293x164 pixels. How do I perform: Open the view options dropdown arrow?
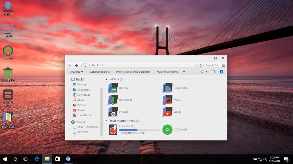[x=207, y=72]
